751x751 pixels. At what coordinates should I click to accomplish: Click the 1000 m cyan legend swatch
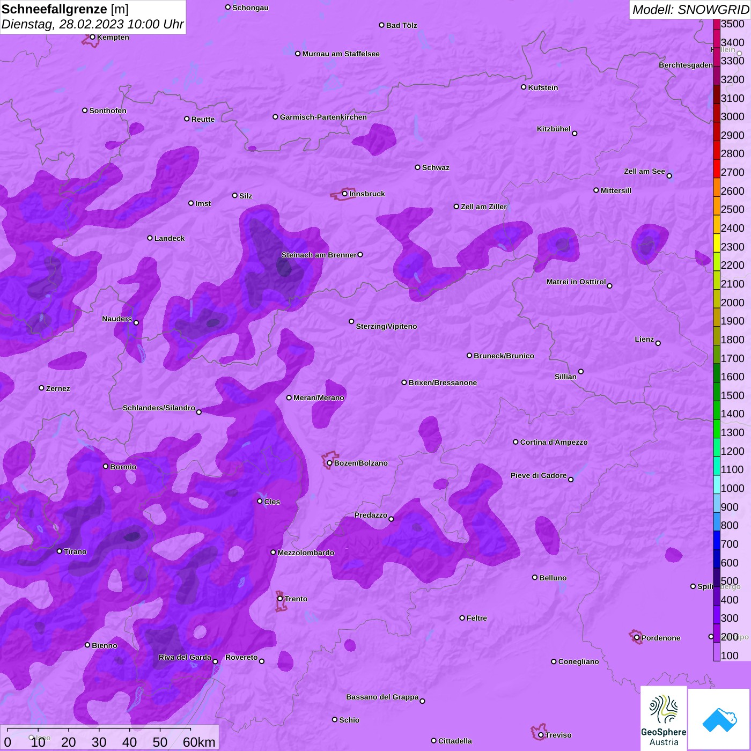coord(717,484)
